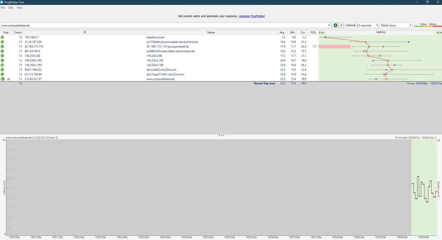Click the Name column header

pyautogui.click(x=211, y=32)
